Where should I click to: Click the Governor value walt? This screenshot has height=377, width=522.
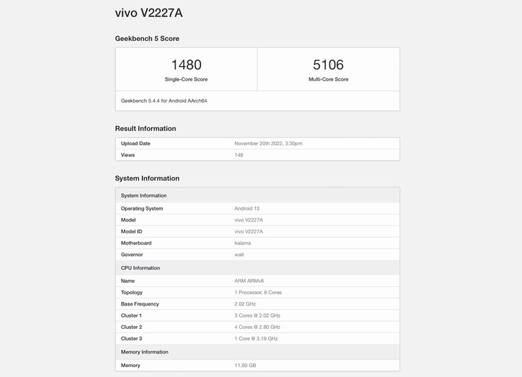(239, 255)
